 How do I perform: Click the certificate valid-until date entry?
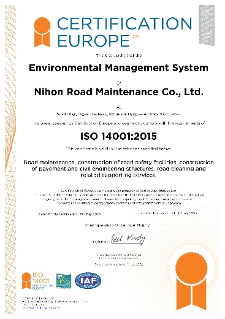tap(166, 213)
